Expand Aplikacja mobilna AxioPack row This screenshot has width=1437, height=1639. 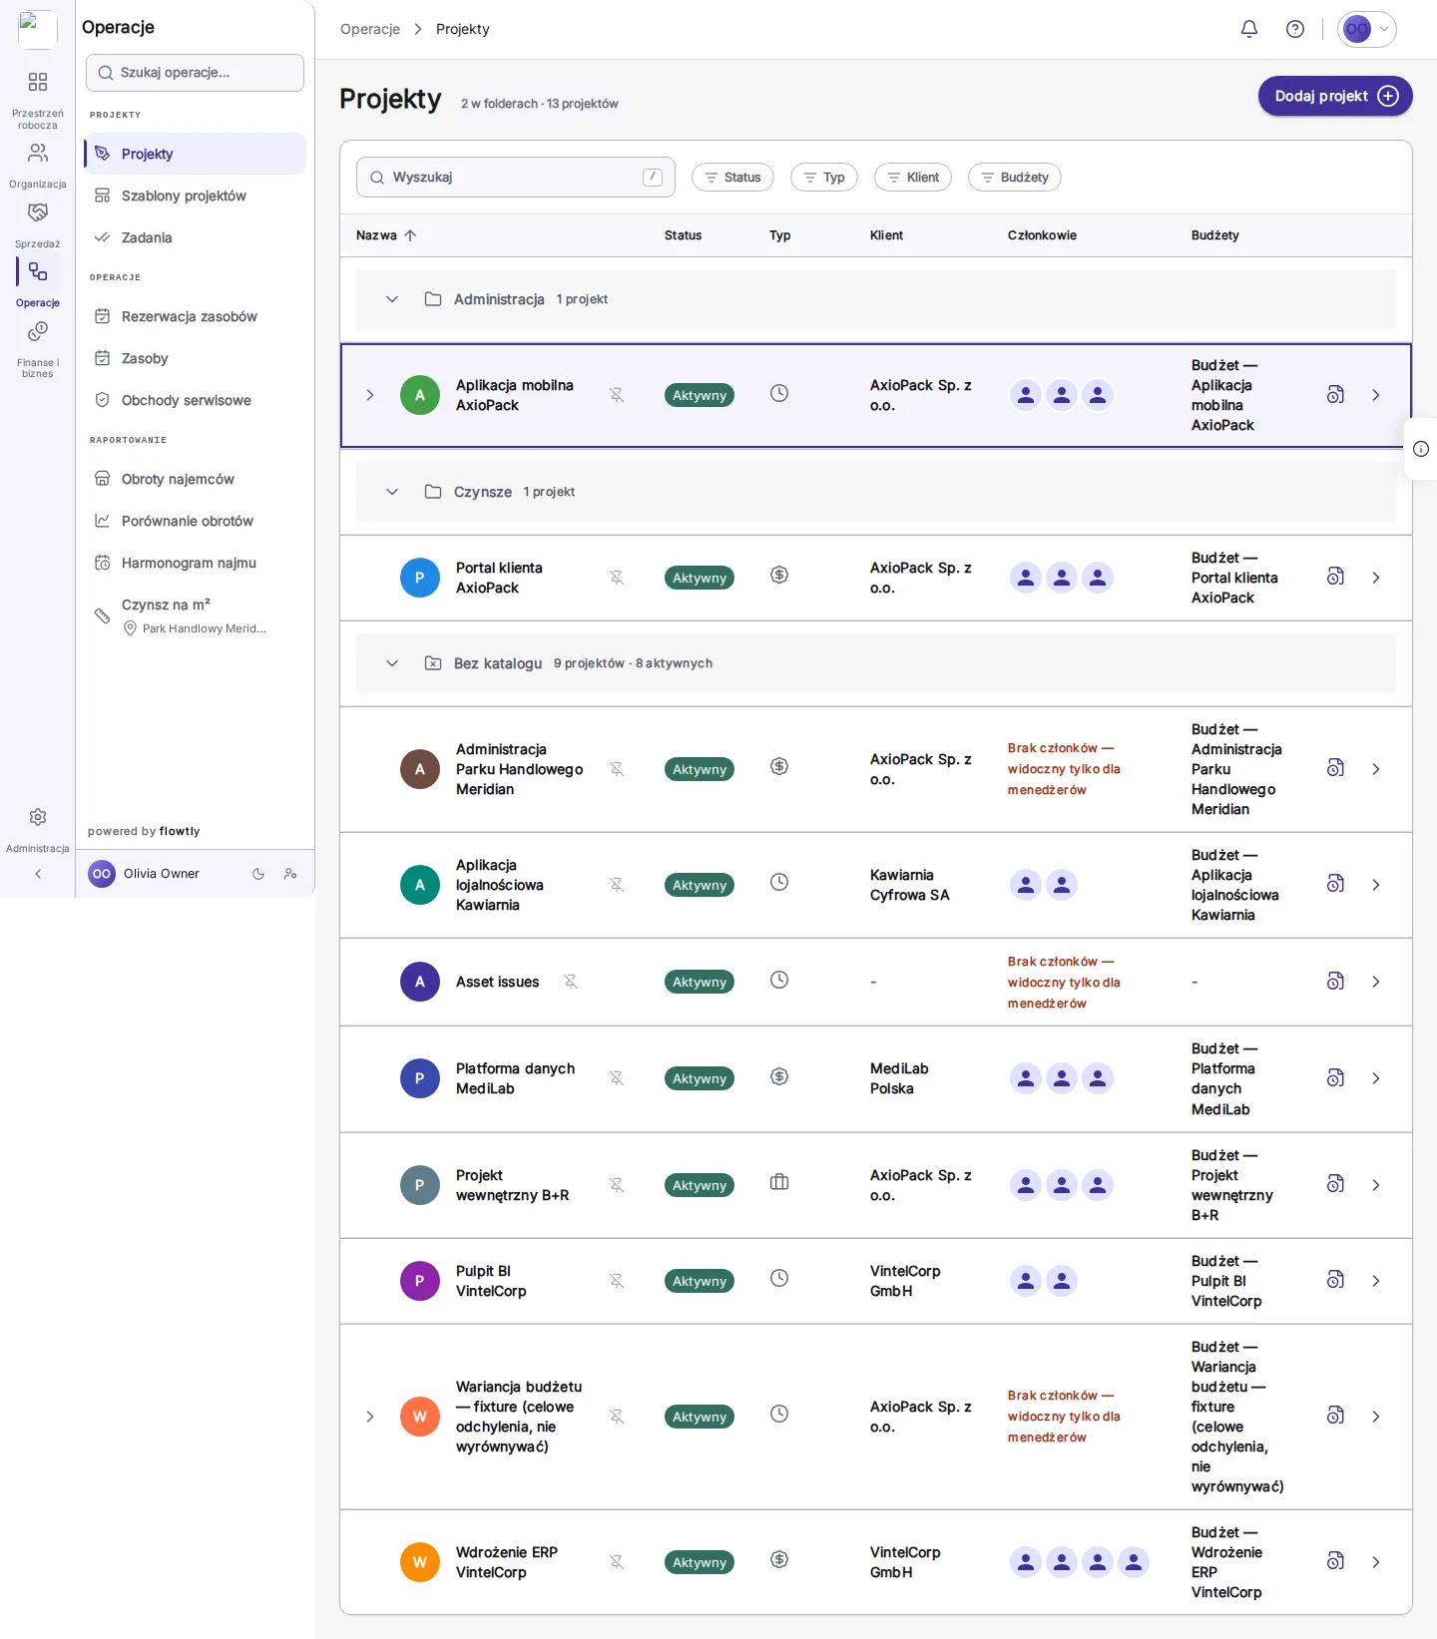click(370, 395)
